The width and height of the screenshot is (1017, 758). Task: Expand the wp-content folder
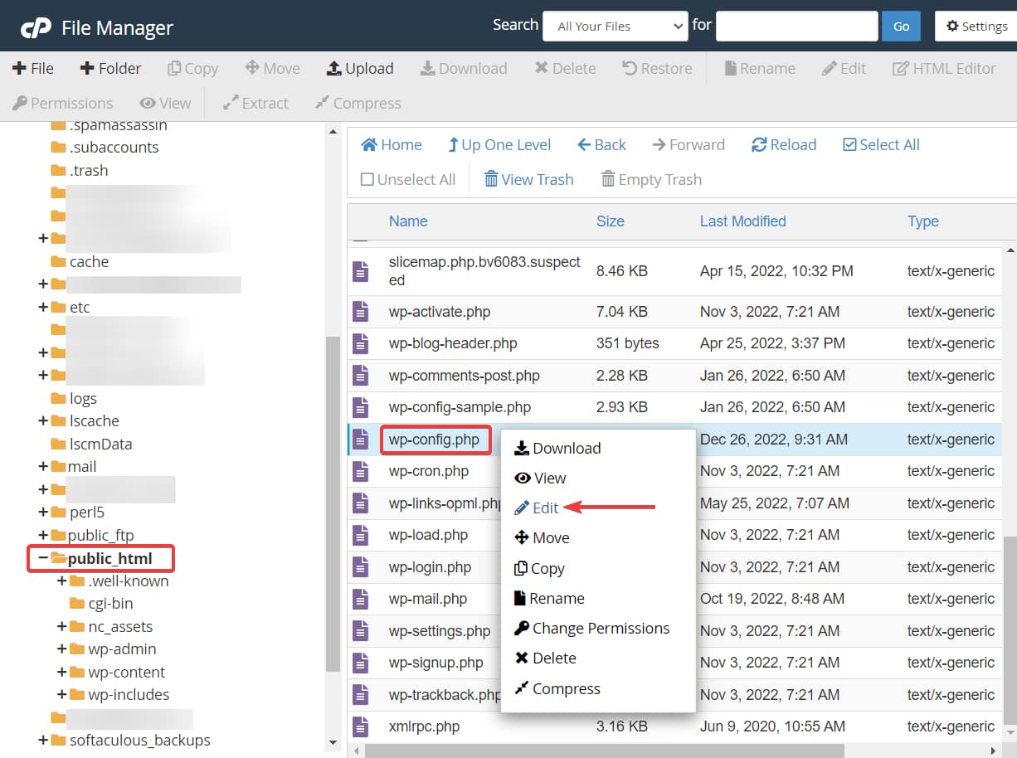point(61,672)
